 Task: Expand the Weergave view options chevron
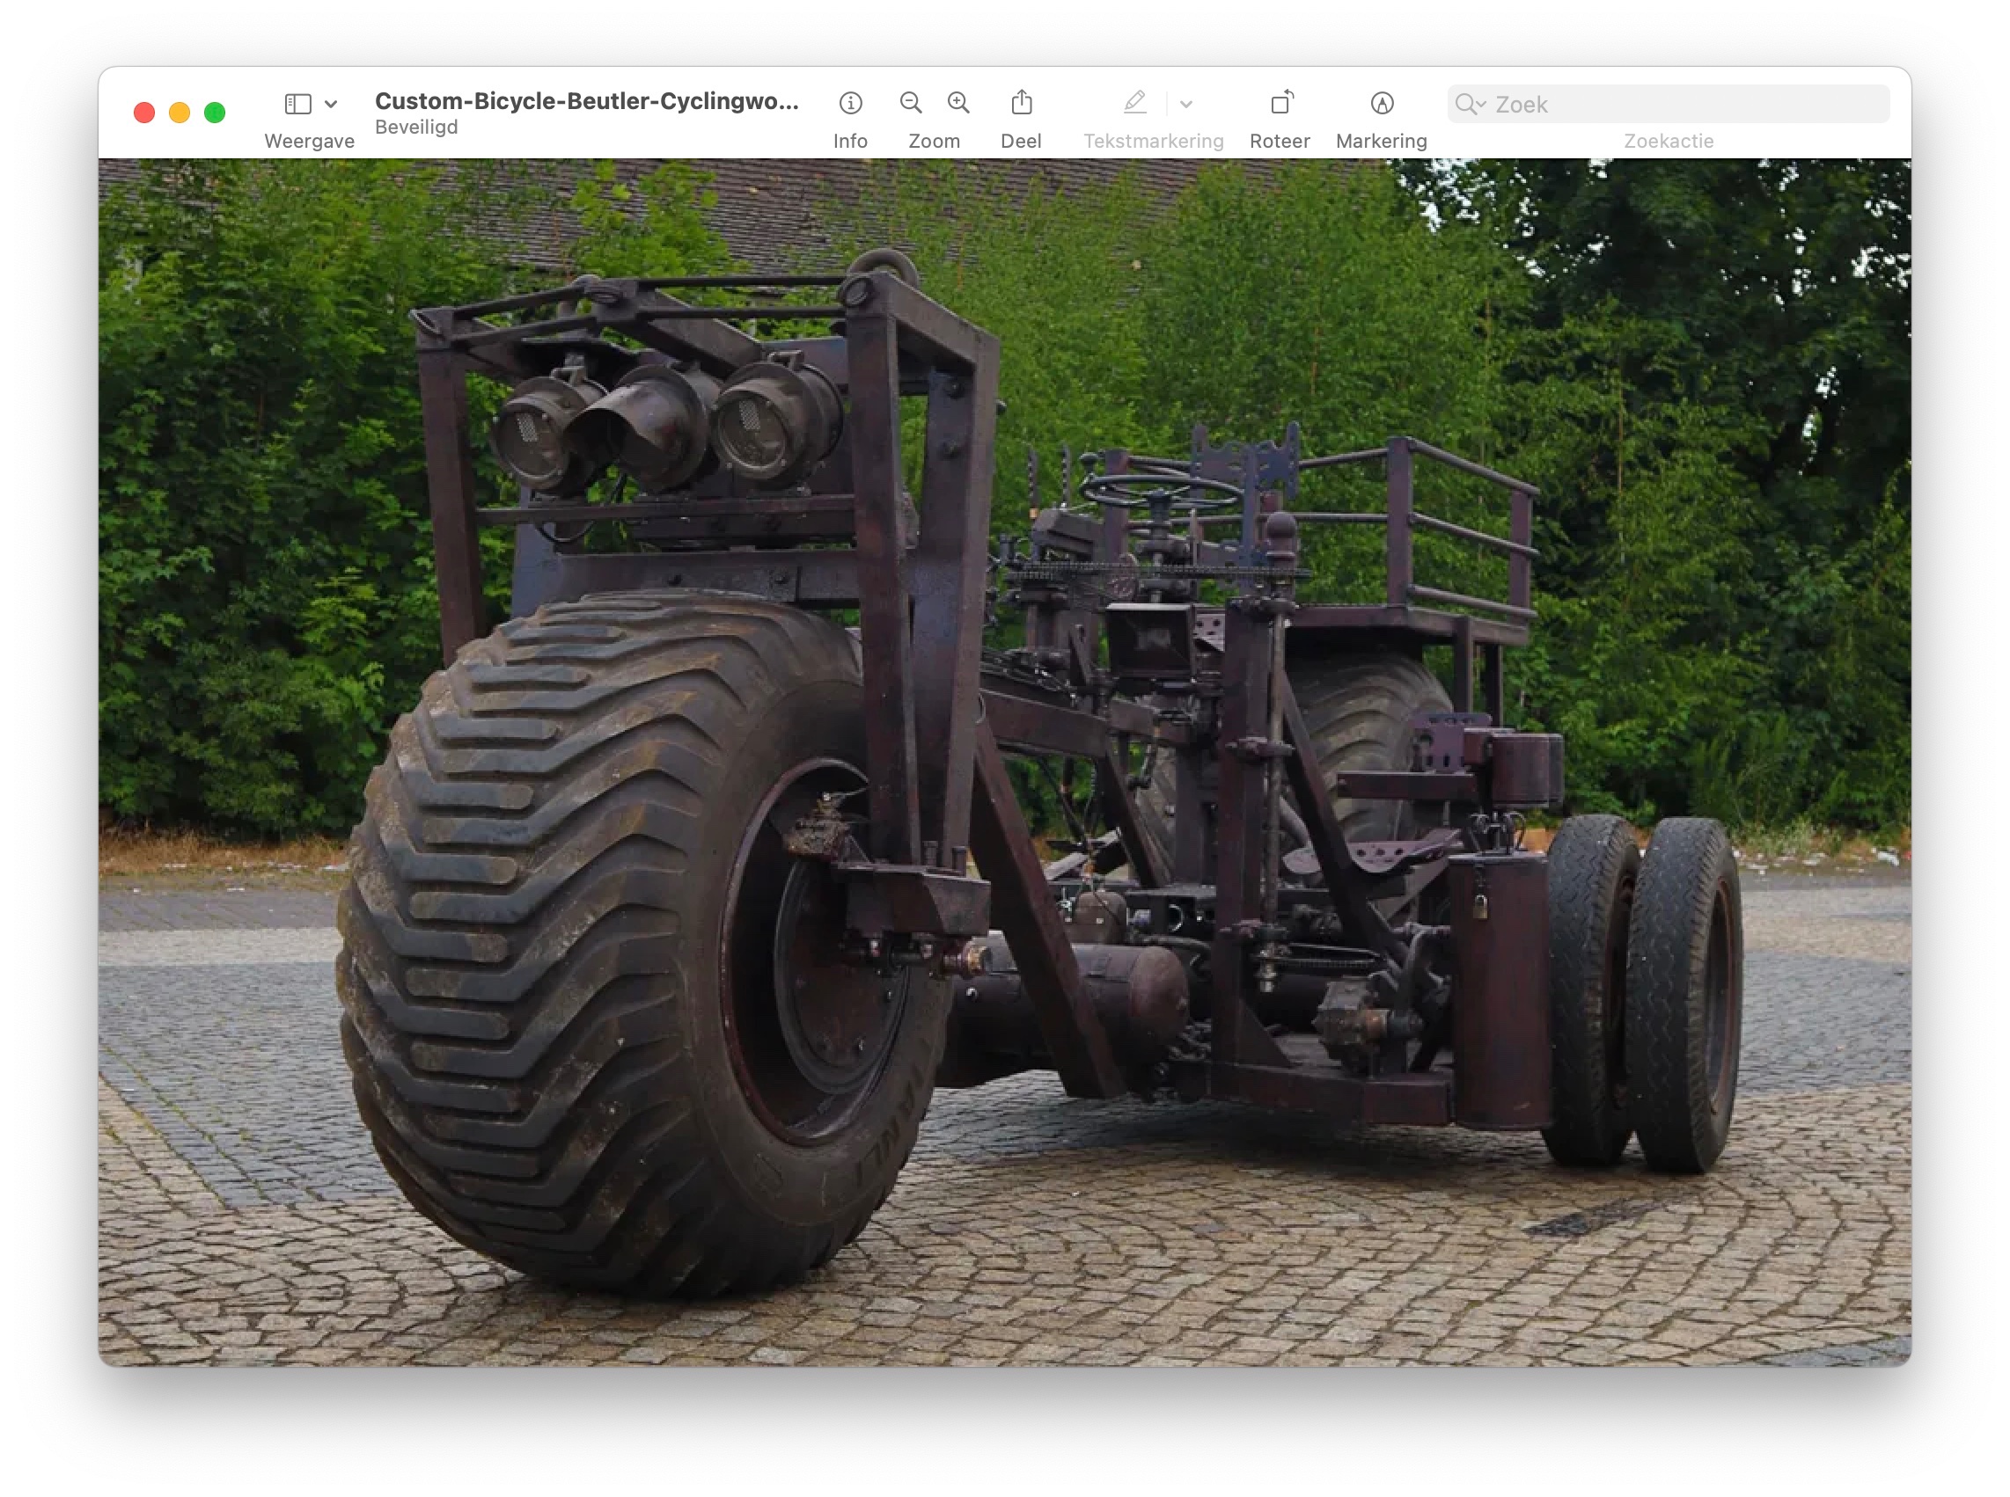pos(331,104)
